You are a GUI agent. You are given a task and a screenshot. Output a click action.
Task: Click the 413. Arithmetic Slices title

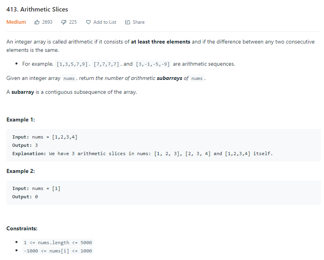37,9
